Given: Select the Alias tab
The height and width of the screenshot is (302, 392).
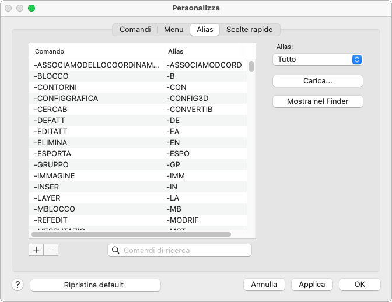Looking at the screenshot, I should 205,29.
